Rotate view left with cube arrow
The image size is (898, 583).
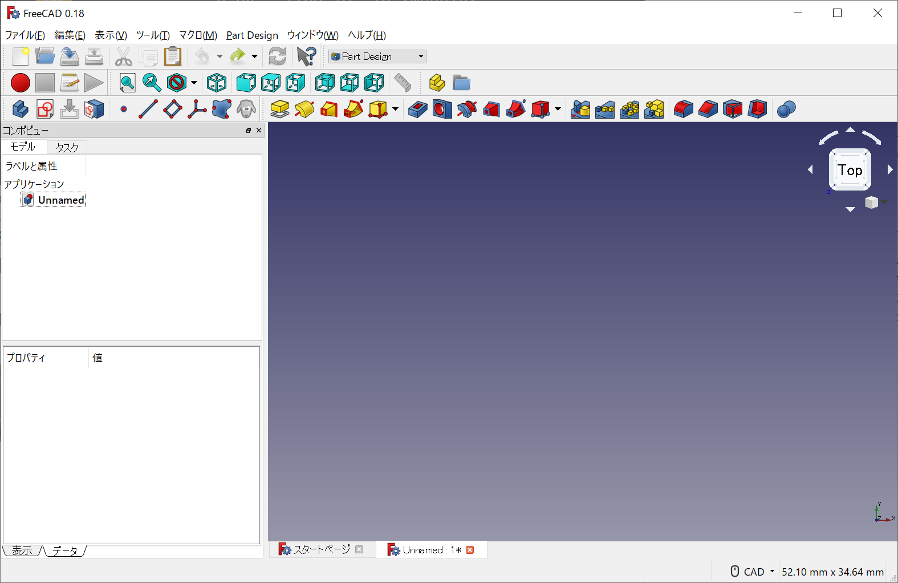pos(810,169)
